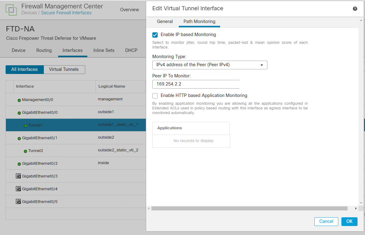Click logical name 'inside'
The width and height of the screenshot is (365, 235).
click(103, 163)
